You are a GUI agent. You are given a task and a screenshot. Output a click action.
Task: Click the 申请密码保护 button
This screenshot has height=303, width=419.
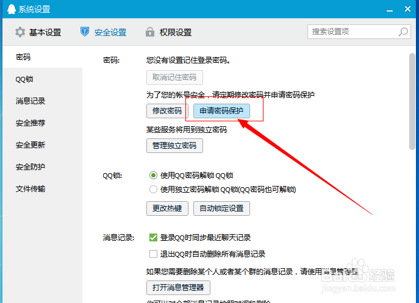tap(221, 110)
